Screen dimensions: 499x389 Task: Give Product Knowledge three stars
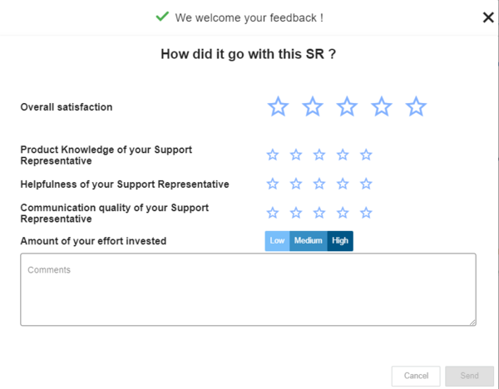[319, 155]
